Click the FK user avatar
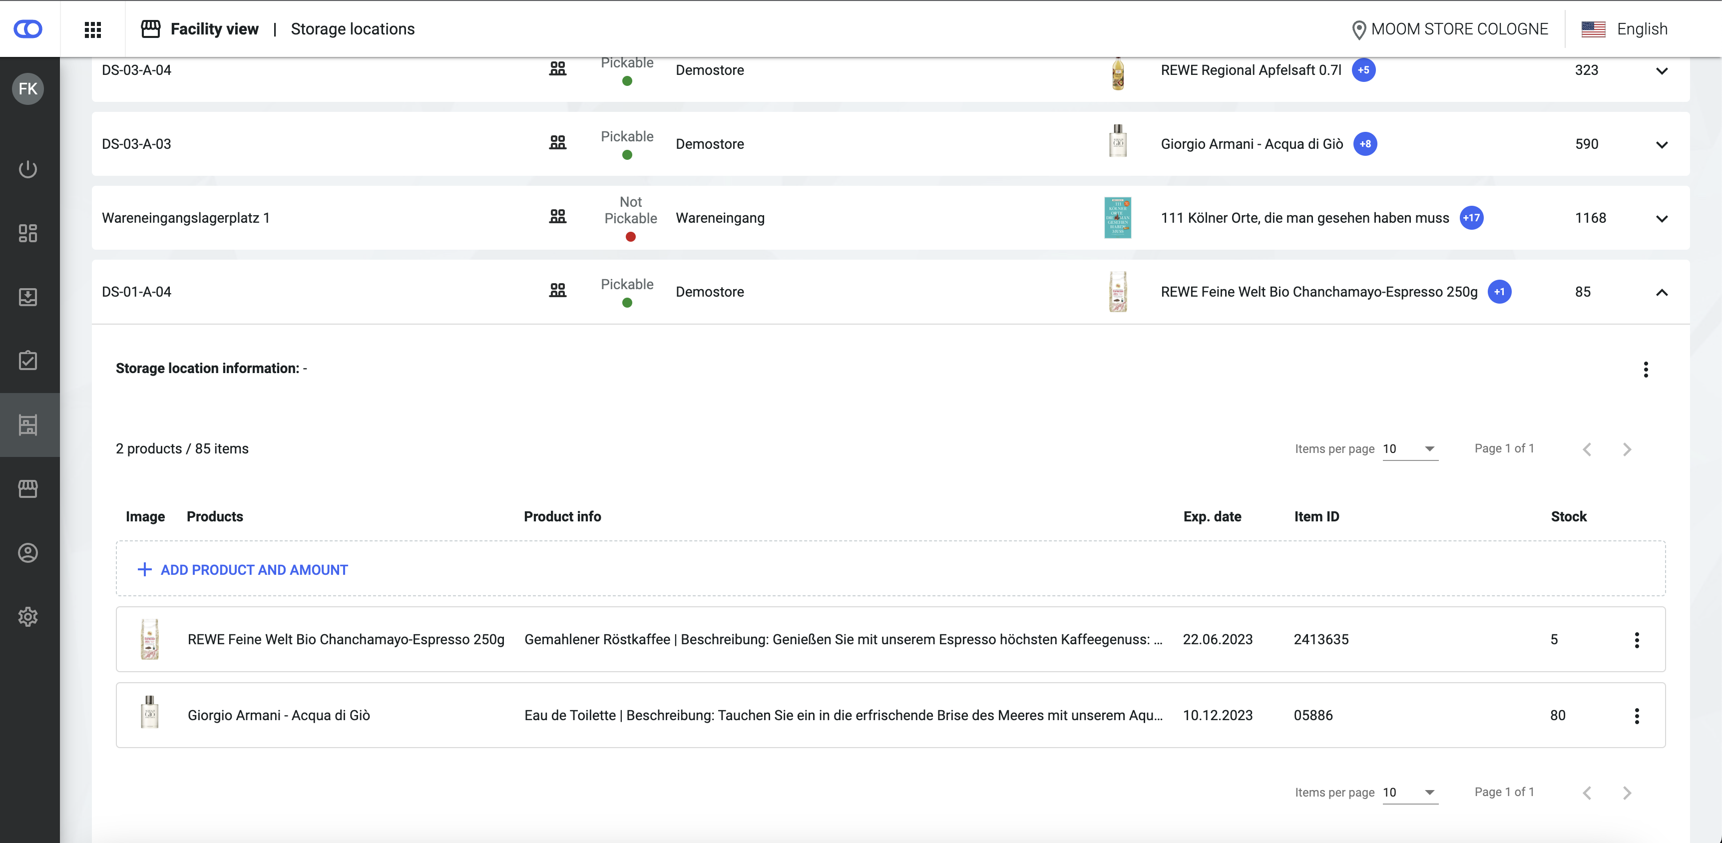Screen dimensions: 1722x843 click(28, 89)
